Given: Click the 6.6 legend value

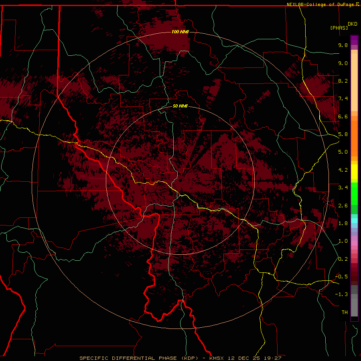Looking at the screenshot, I should [343, 116].
